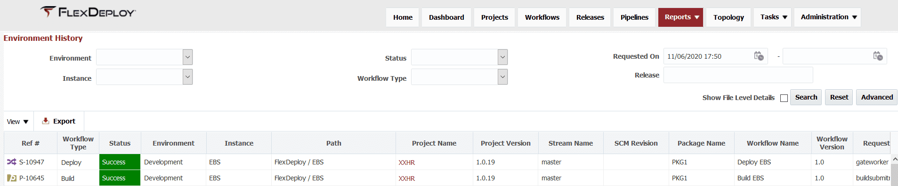Open the Requested On end date calendar icon

tap(878, 56)
